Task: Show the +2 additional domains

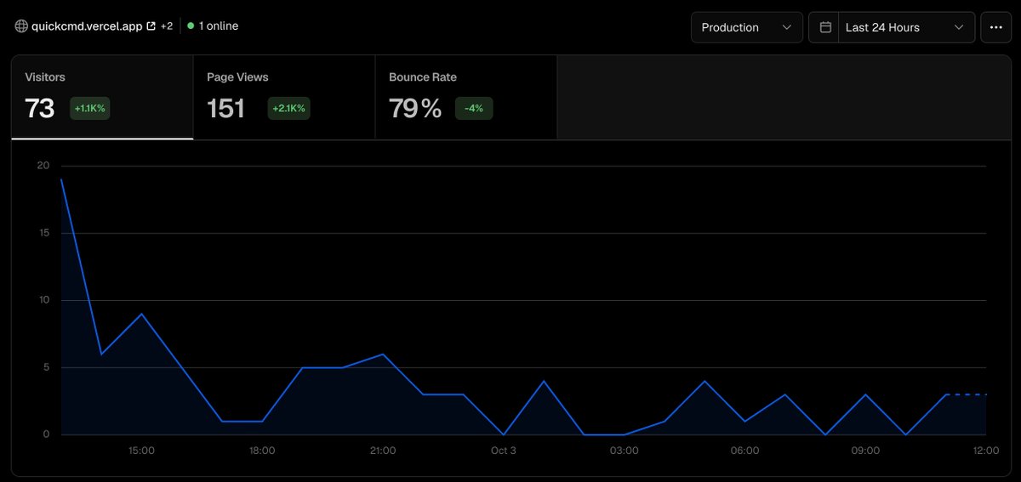Action: (x=167, y=26)
